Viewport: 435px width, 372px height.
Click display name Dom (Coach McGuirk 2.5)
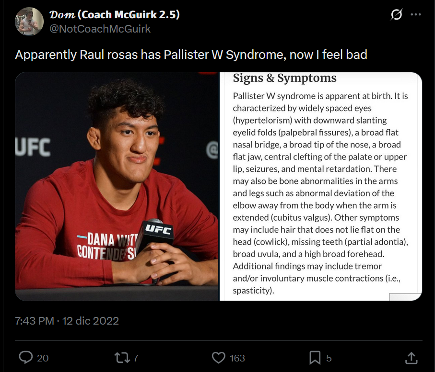[115, 14]
